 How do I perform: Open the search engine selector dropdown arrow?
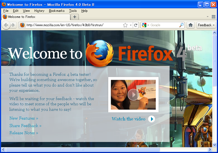tap(148, 25)
